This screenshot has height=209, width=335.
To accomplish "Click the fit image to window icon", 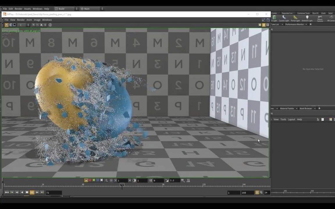I will pyautogui.click(x=45, y=25).
